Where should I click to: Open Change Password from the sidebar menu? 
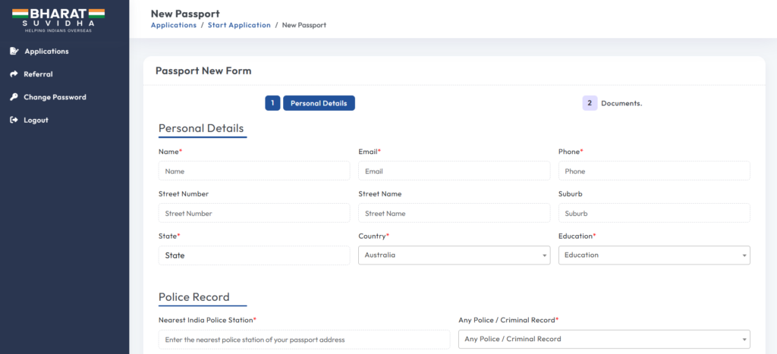click(x=55, y=97)
